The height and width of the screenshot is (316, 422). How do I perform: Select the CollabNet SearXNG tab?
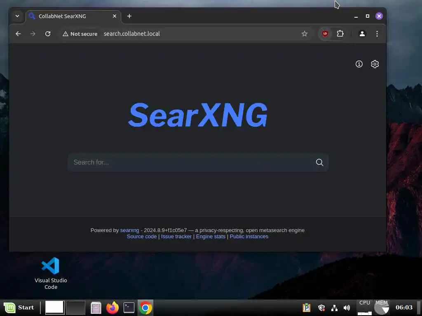point(73,16)
